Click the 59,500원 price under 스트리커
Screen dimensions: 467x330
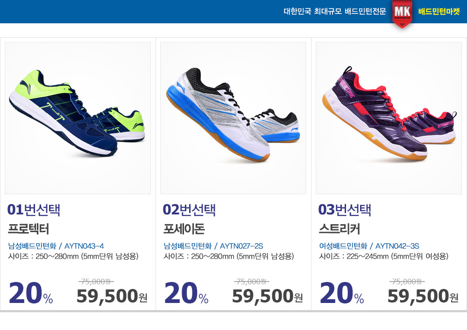(x=423, y=296)
